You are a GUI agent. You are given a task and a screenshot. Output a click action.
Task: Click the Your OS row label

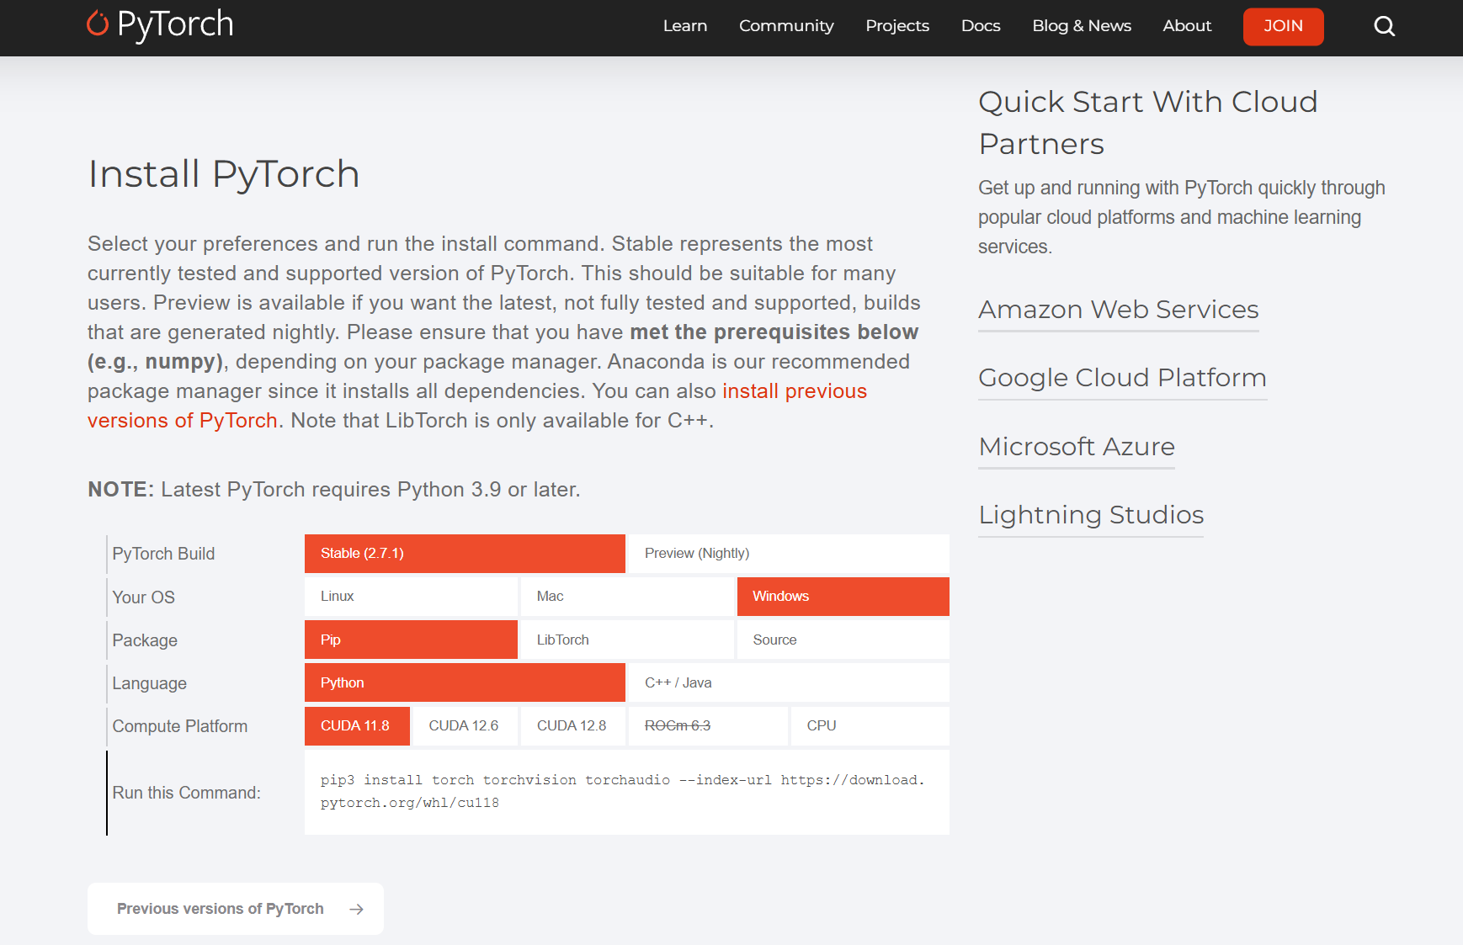(x=143, y=597)
